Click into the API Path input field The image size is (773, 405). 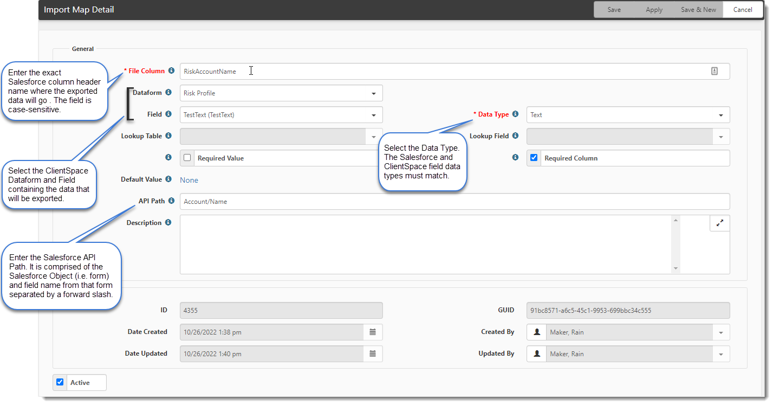tap(454, 201)
